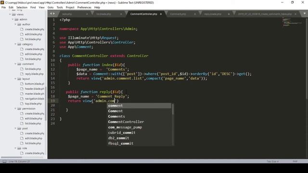Collapse the comment folder
308x173 pixels.
coord(15,64)
